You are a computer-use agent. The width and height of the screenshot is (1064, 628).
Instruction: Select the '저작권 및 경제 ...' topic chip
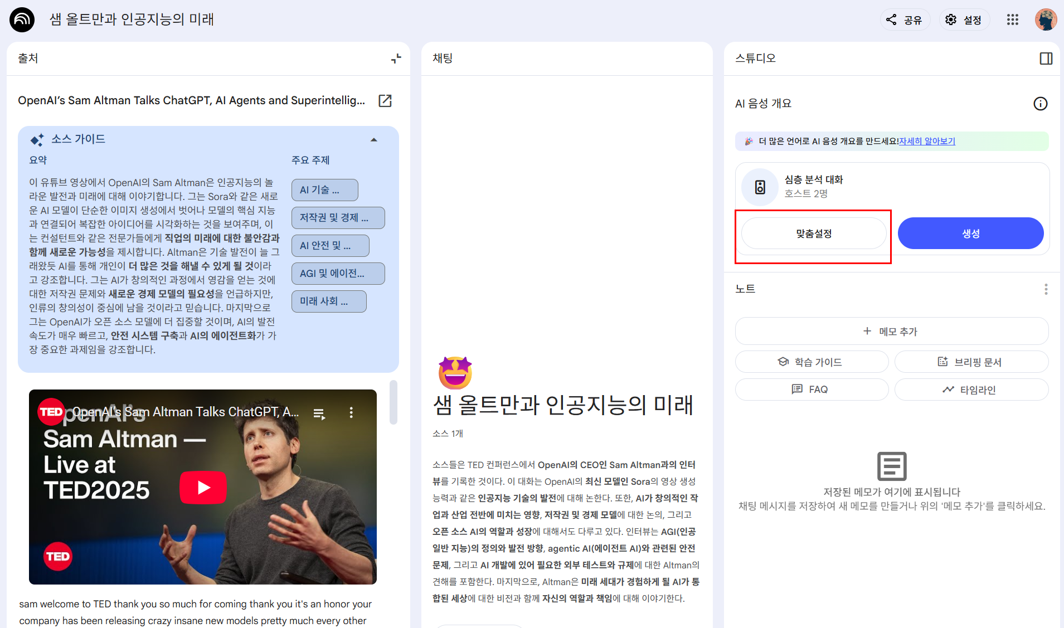pyautogui.click(x=338, y=218)
